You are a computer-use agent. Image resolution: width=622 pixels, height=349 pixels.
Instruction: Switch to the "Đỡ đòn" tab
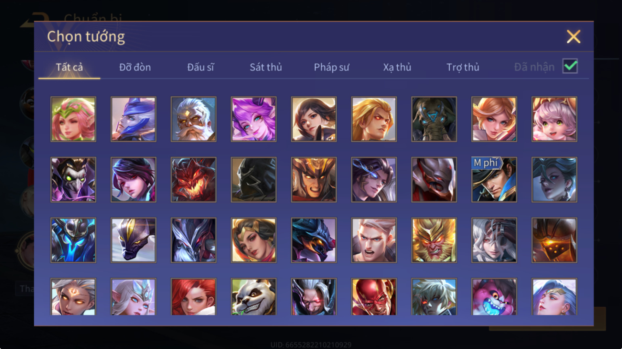135,67
